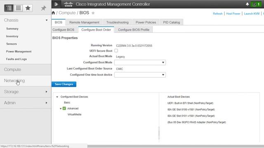
Task: Open the Remote Management tab
Action: pyautogui.click(x=84, y=22)
